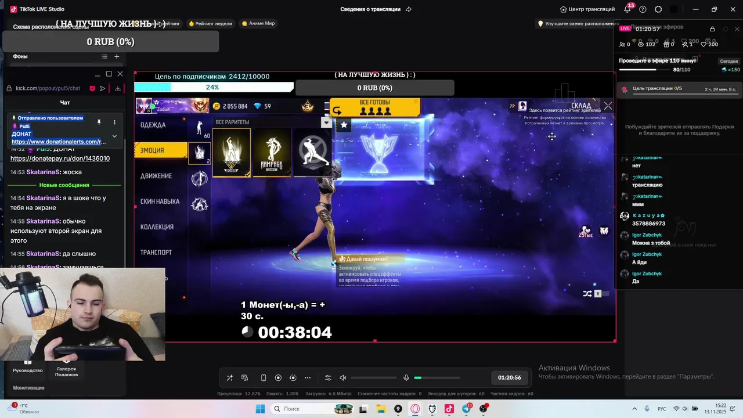Click the kick.com chat address bar
This screenshot has width=743, height=418.
pyautogui.click(x=48, y=88)
